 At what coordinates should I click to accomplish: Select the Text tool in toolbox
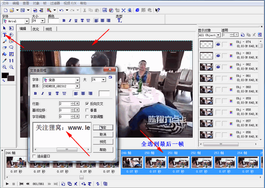click(4, 35)
